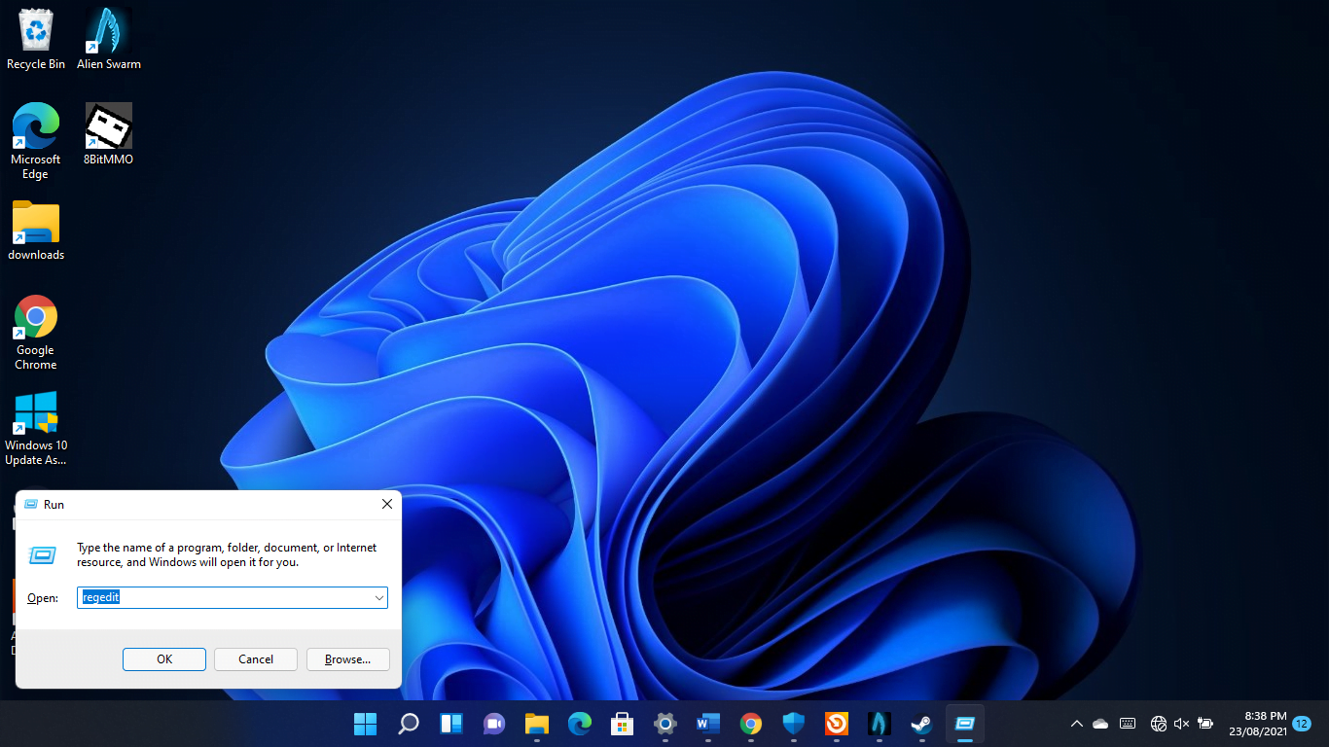Open Windows Search from the taskbar

tap(408, 724)
